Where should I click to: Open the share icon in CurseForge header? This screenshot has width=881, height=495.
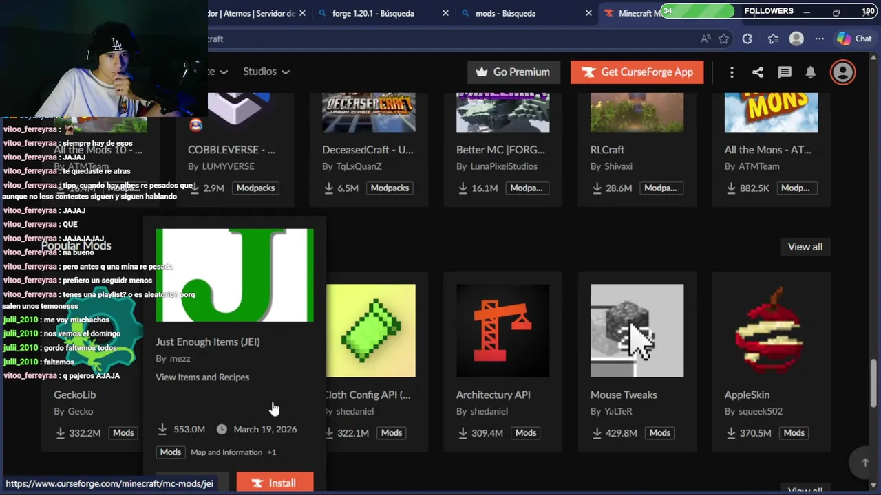(x=758, y=72)
